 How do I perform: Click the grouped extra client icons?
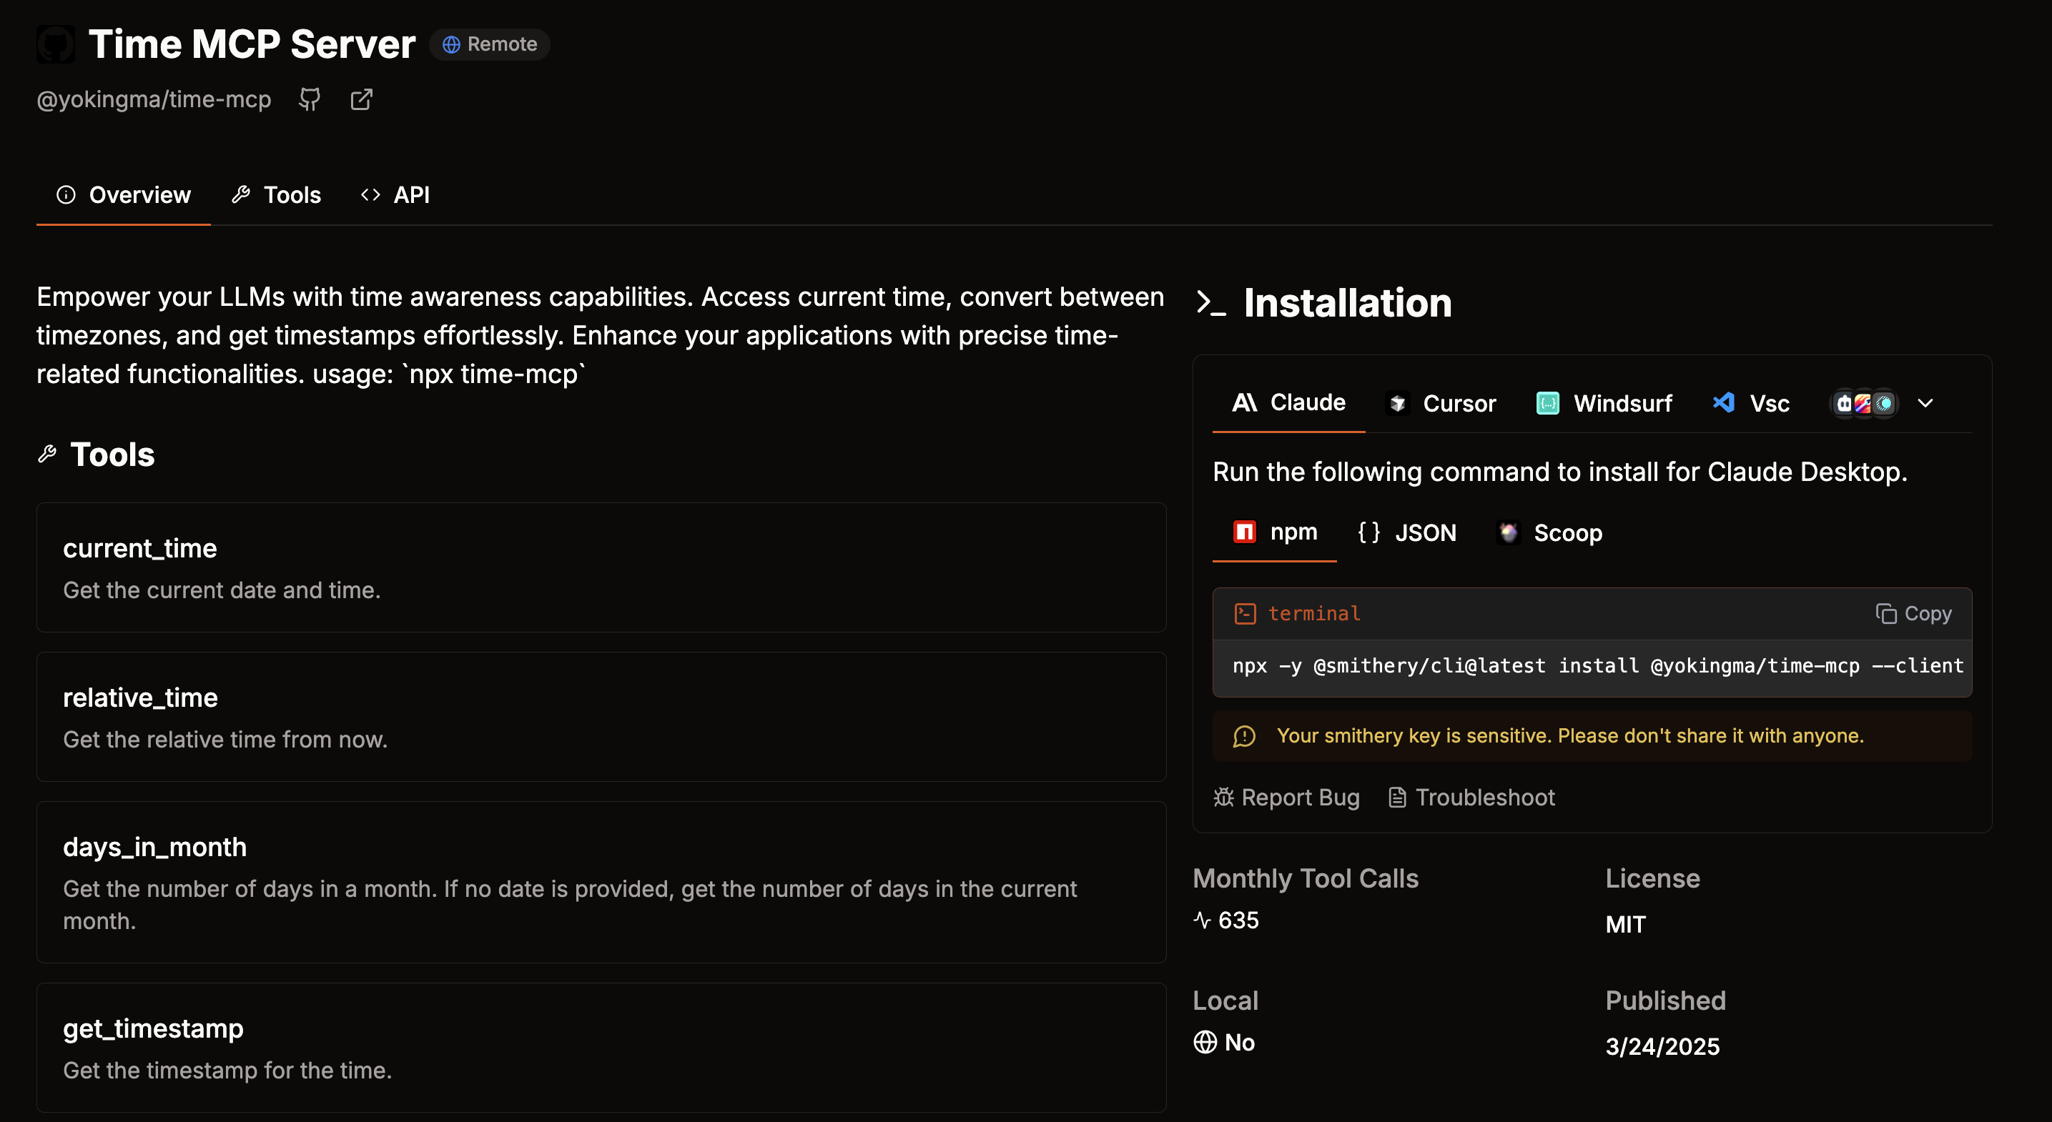tap(1864, 404)
